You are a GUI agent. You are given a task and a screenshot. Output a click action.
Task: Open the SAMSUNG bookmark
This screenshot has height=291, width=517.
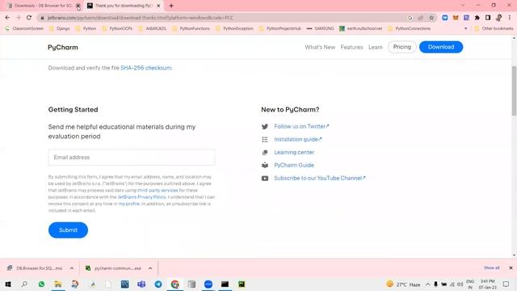(x=320, y=29)
